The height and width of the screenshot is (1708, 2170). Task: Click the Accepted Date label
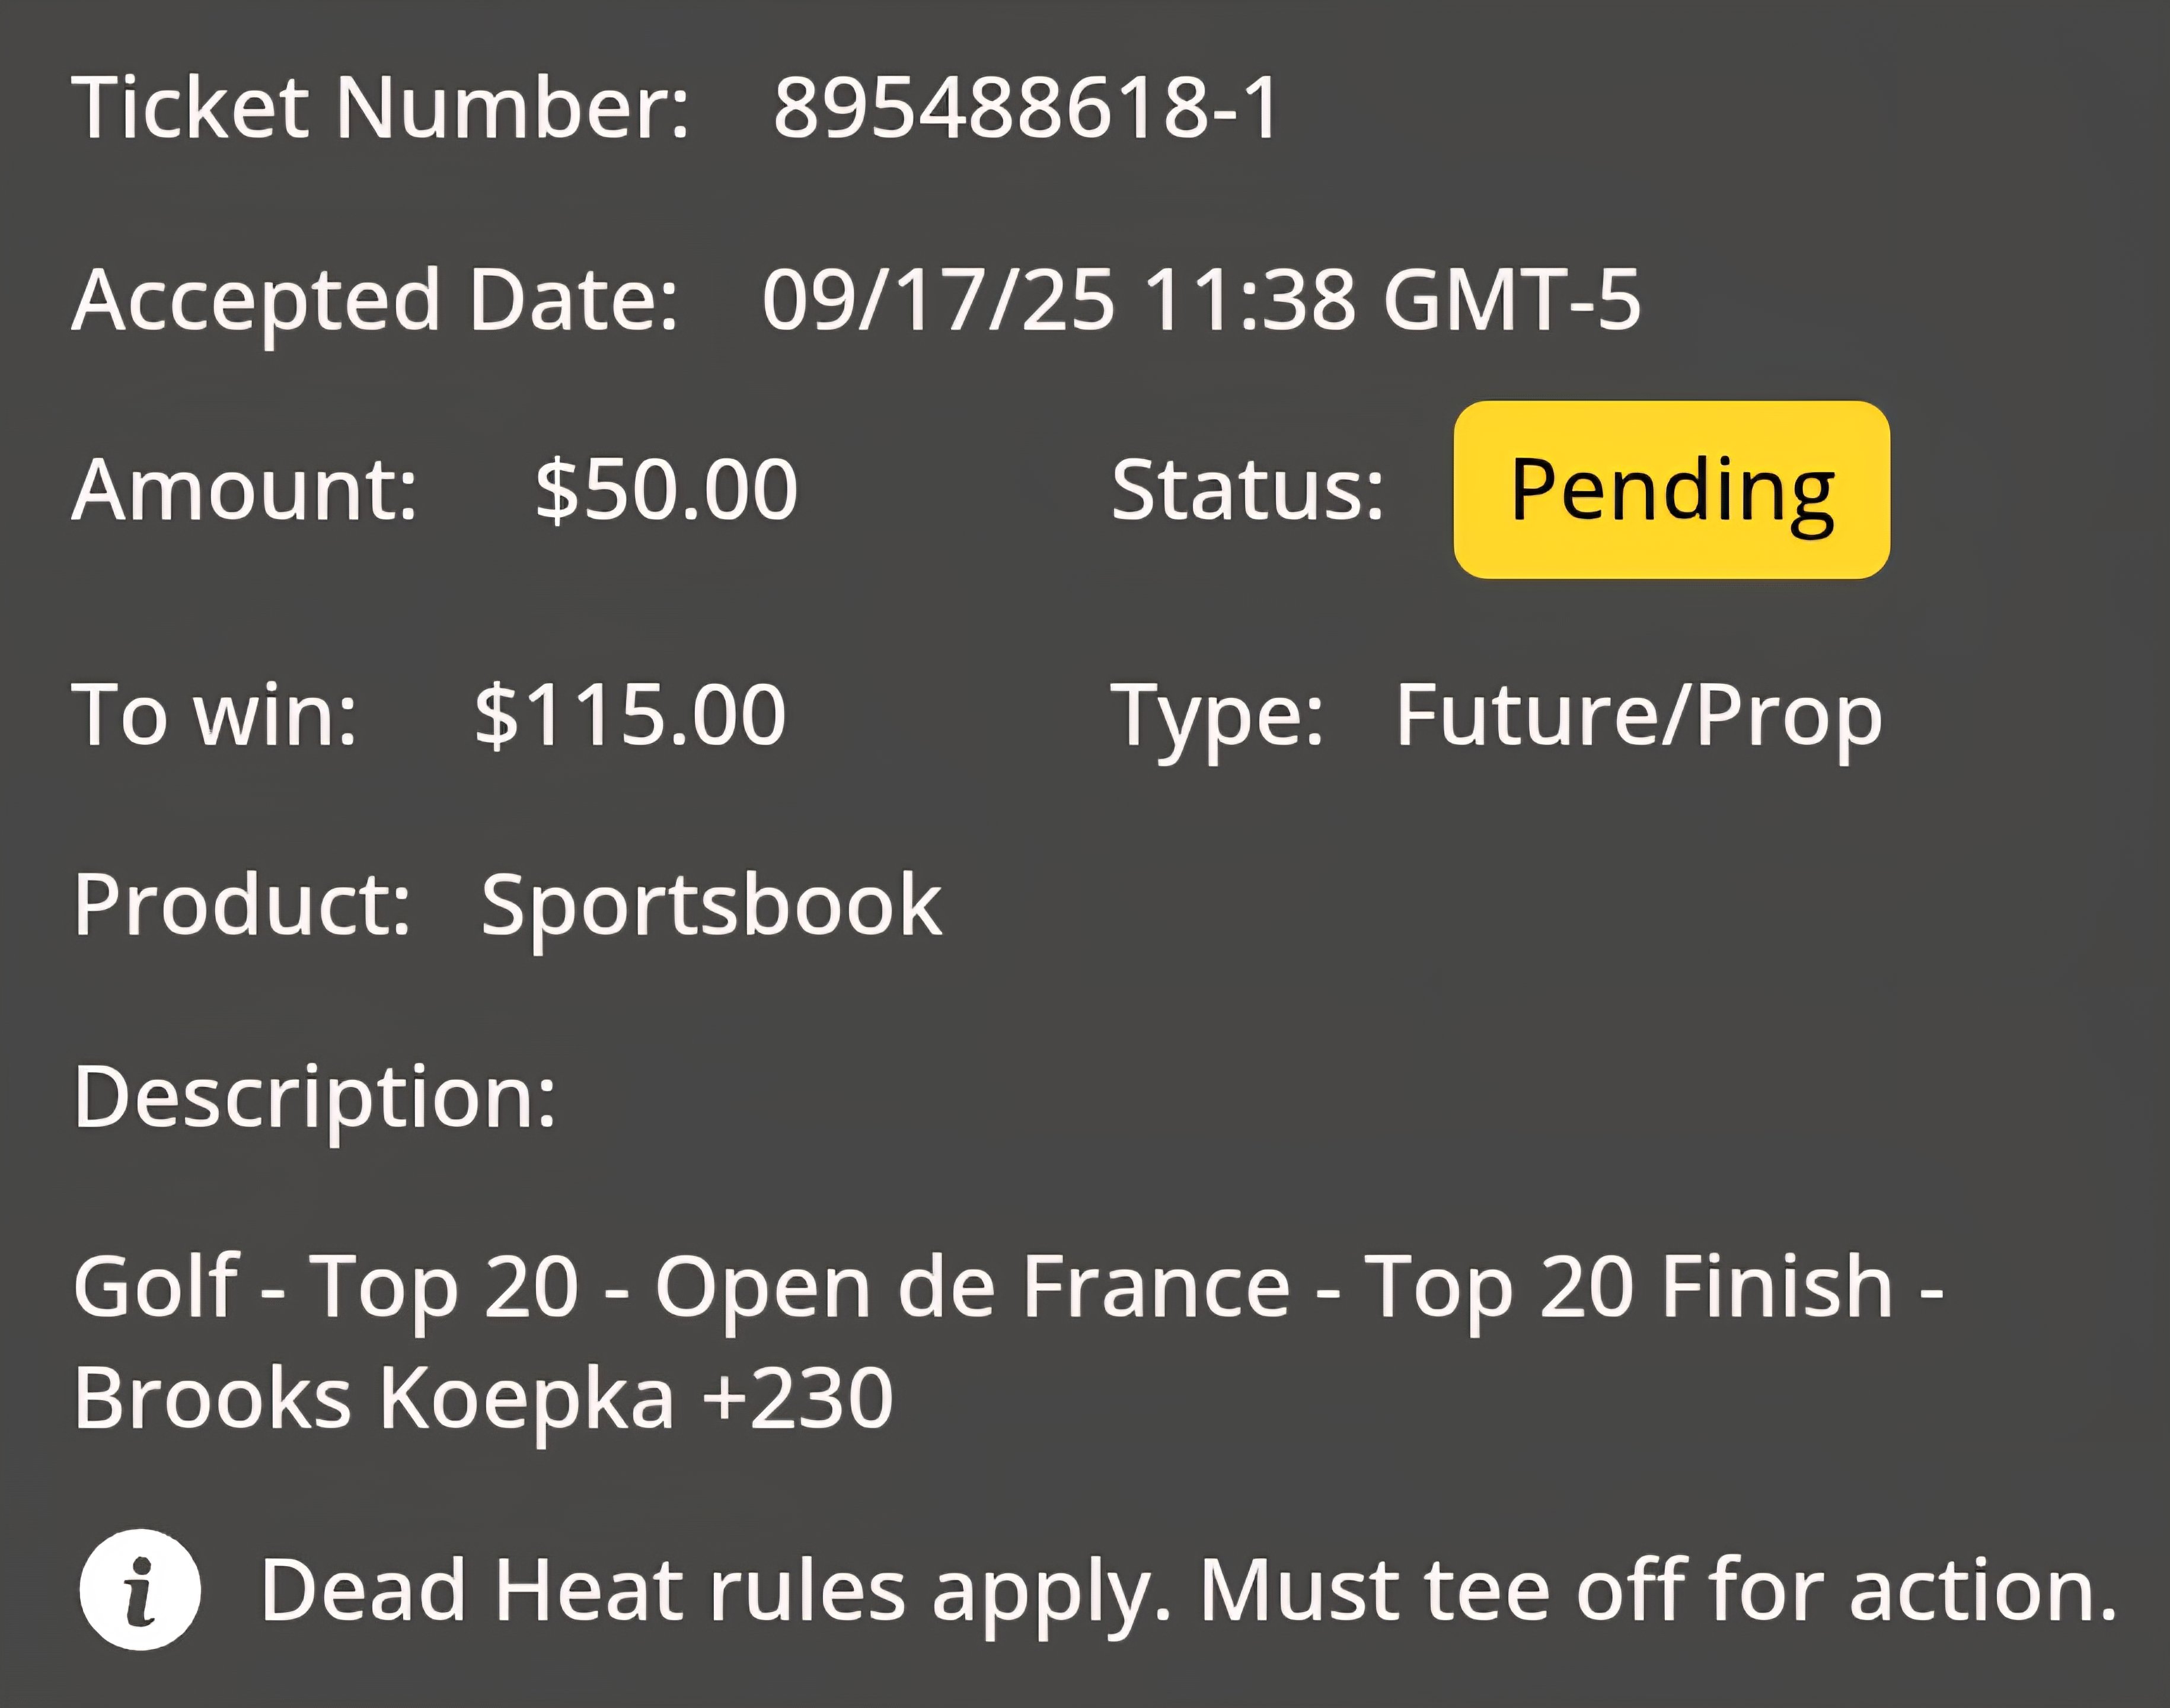(375, 300)
